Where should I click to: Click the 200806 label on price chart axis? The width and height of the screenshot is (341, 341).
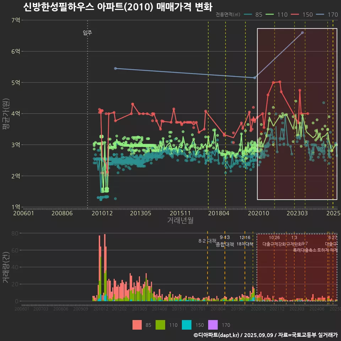coord(62,213)
